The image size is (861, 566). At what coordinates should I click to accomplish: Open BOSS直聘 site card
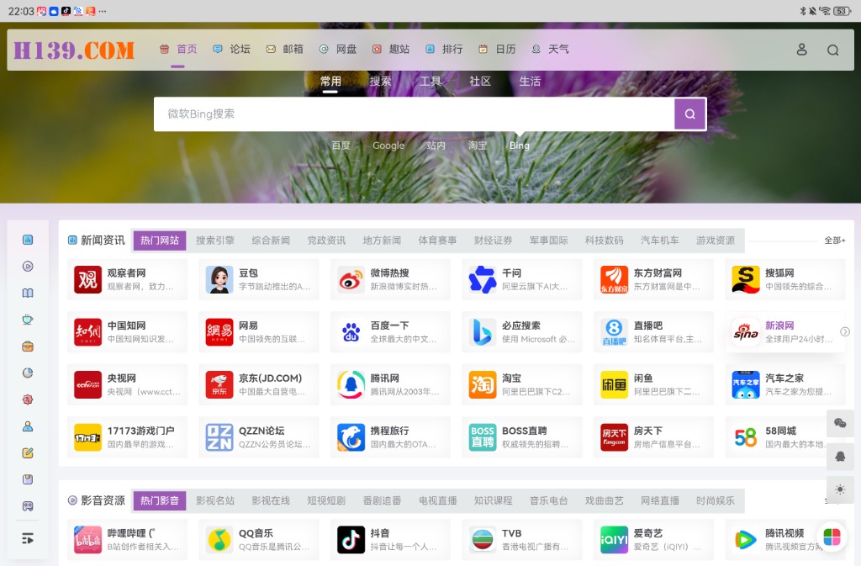click(x=522, y=437)
